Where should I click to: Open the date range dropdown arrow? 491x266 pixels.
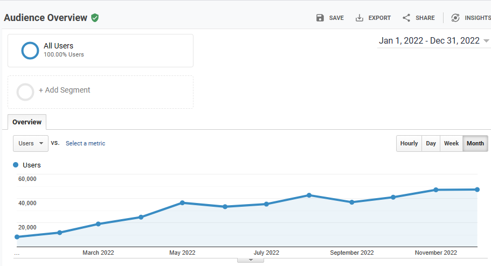tap(486, 41)
